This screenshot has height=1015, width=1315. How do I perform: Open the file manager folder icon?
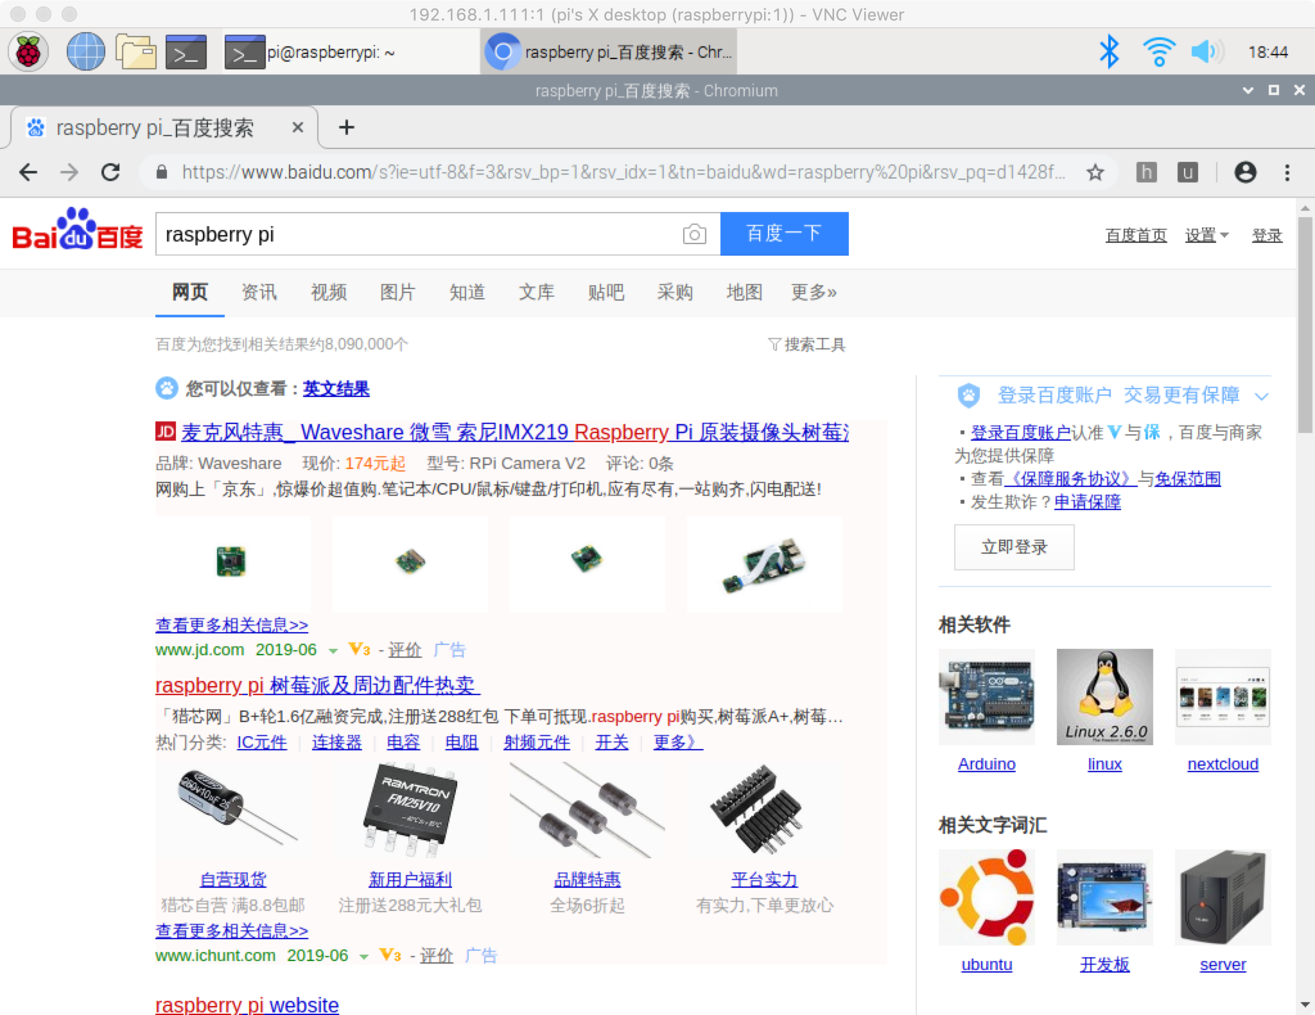point(135,51)
